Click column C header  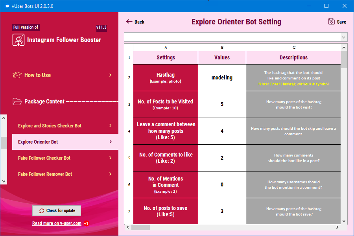point(294,48)
